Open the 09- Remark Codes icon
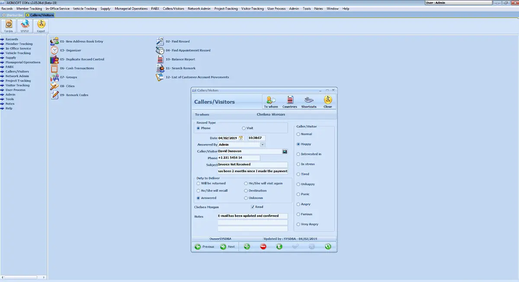The width and height of the screenshot is (519, 282). [54, 95]
